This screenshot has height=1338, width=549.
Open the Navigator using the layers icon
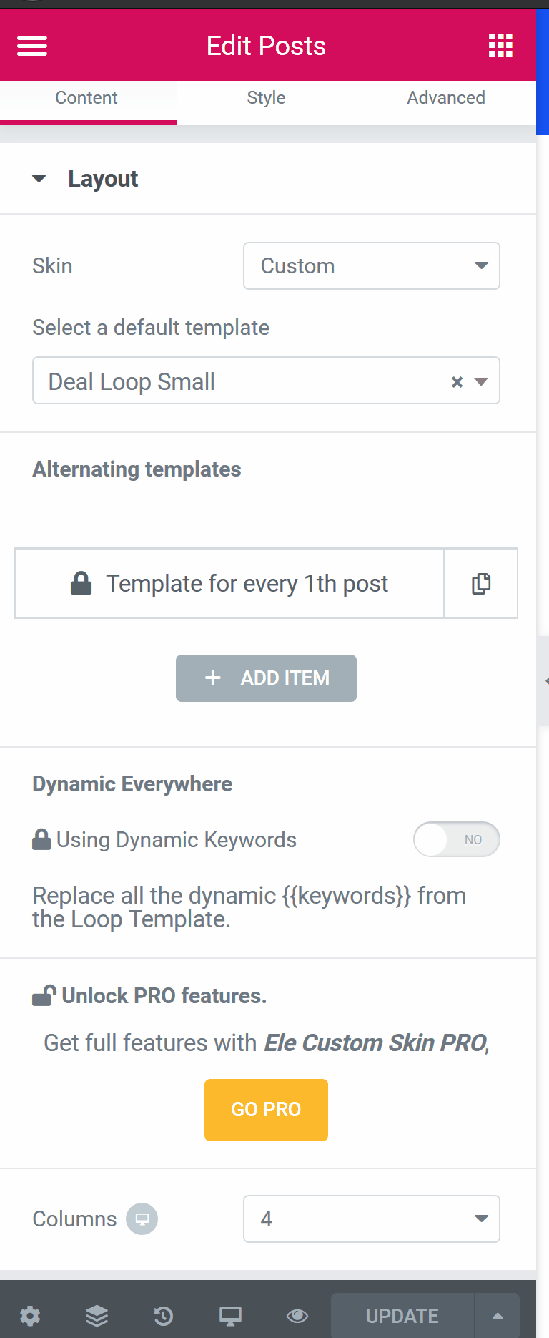coord(97,1315)
